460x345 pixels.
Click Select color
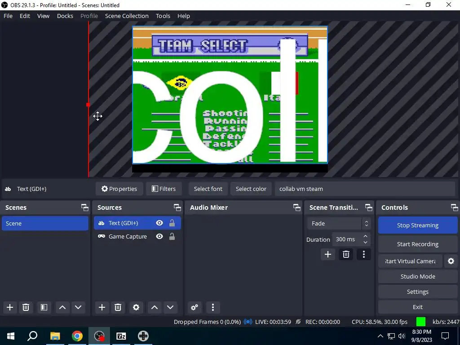coord(251,189)
